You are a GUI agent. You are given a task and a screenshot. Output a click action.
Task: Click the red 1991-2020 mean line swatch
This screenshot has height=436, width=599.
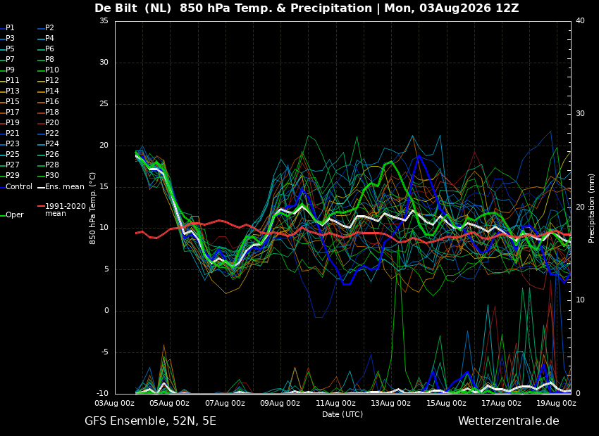click(x=41, y=207)
